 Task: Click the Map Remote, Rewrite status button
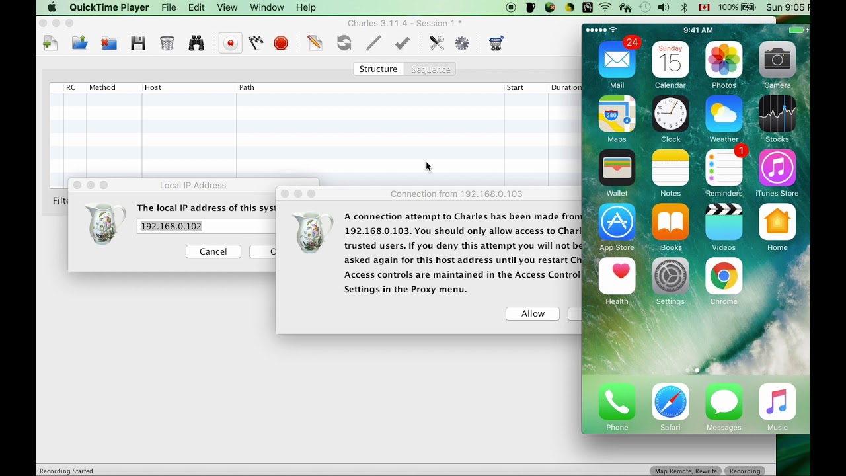point(685,471)
